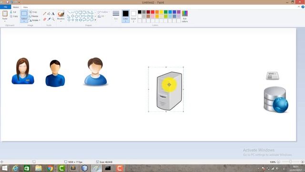305x172 pixels.
Task: Pick the Rounded rectangle shape
Action: tap(84, 12)
